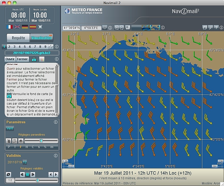Click the Réglages paramètres slider handle

point(41,141)
